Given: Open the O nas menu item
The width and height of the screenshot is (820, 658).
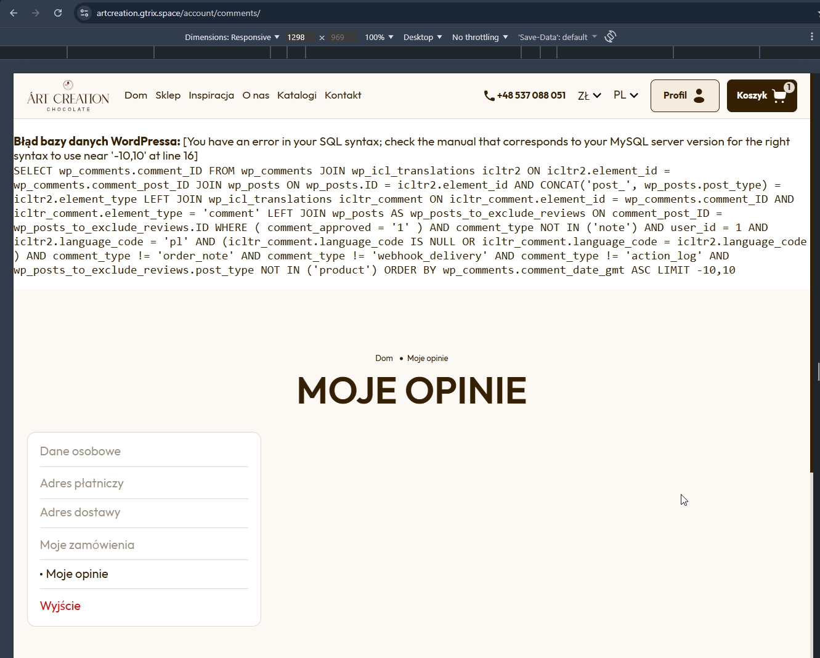Looking at the screenshot, I should pyautogui.click(x=256, y=95).
